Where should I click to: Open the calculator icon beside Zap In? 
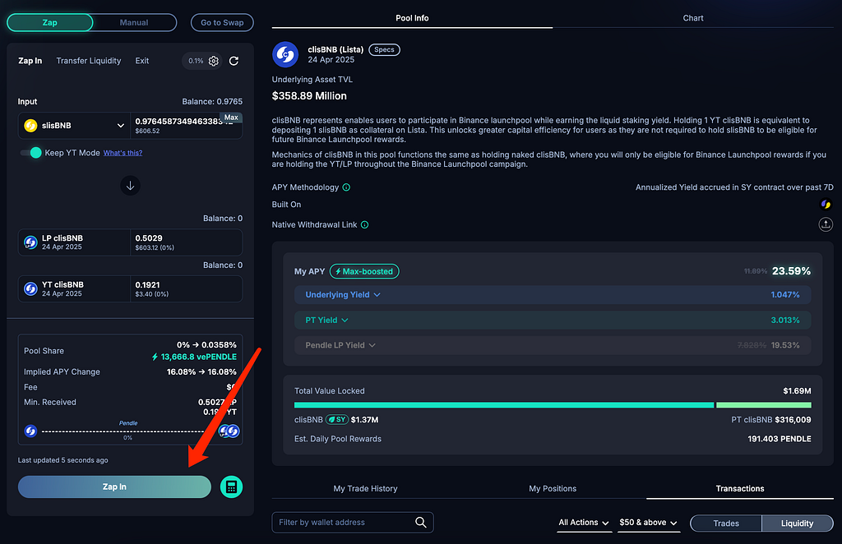pos(231,486)
